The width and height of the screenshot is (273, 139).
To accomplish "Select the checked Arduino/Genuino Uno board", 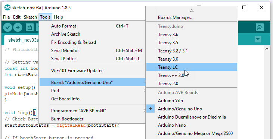I will coord(192,109).
